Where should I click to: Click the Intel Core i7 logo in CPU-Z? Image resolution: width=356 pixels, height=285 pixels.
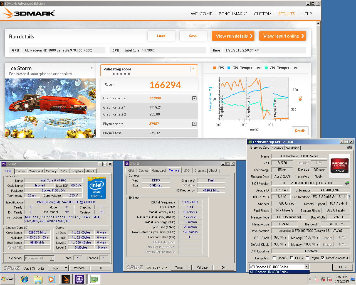(97, 188)
